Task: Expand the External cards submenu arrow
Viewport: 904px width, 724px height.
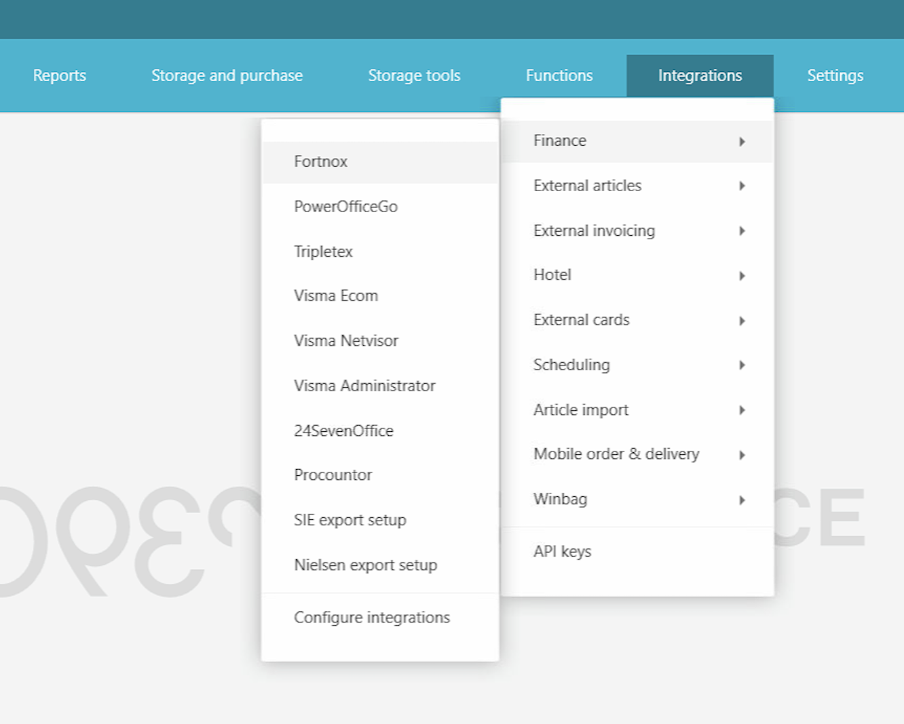Action: click(742, 321)
